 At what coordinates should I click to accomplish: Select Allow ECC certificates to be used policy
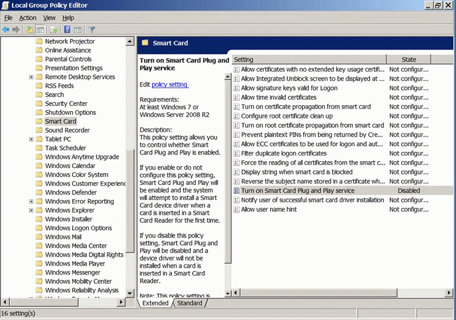312,144
